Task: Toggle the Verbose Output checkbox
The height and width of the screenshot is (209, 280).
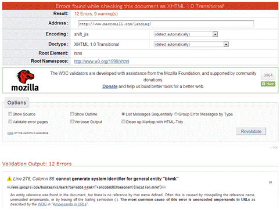Action: 72,121
